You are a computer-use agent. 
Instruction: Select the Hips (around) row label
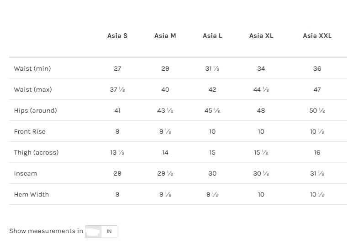[35, 110]
